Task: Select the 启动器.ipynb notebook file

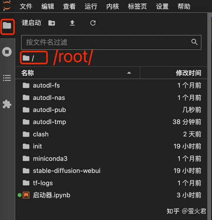Action: (111, 195)
